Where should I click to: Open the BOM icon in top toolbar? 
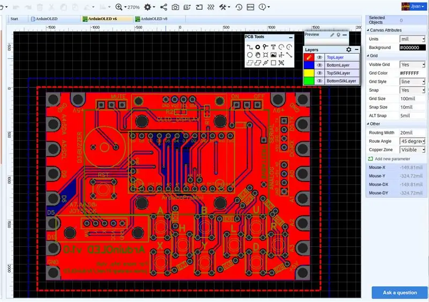(x=250, y=7)
